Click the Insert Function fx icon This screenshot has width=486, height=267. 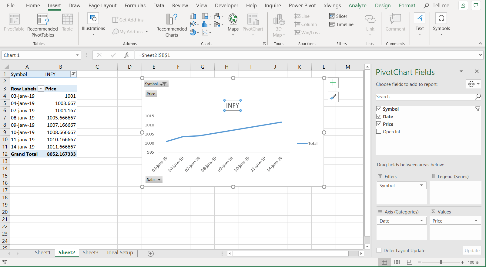[x=126, y=55]
